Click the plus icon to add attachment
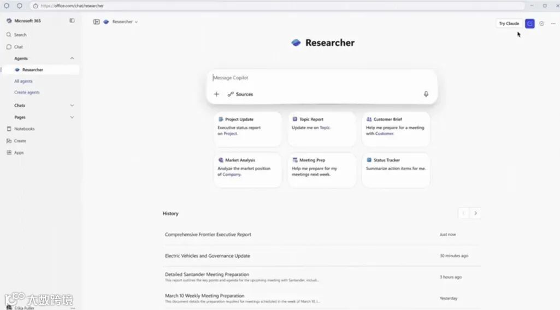The width and height of the screenshot is (560, 310). (216, 94)
